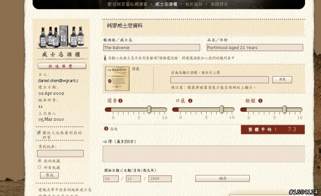The height and width of the screenshot is (196, 321).
Task: Click the 餘韻 finish rating slider handle
Action: click(284, 109)
